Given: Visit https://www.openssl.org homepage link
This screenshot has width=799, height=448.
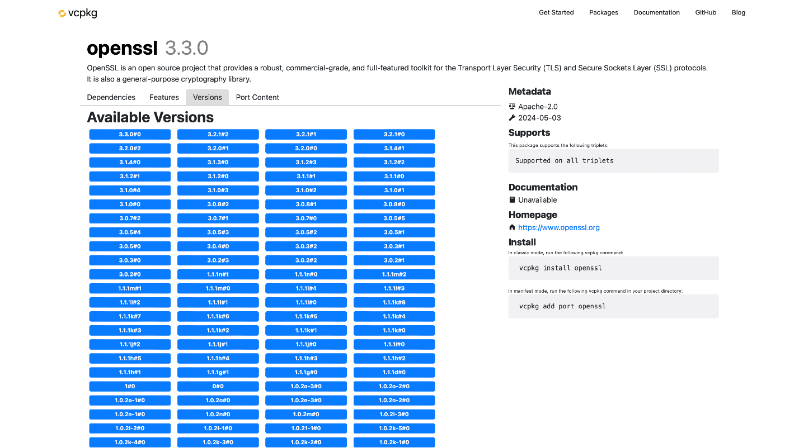Looking at the screenshot, I should pyautogui.click(x=559, y=227).
